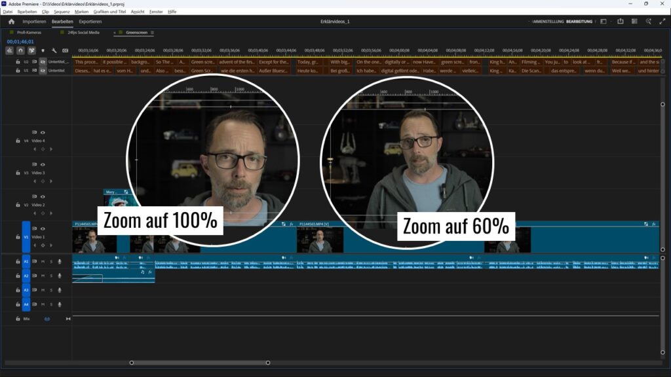
Task: Solo audio track A3
Action: (50, 290)
